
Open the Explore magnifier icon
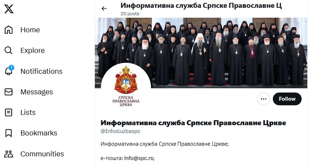[x=8, y=50]
